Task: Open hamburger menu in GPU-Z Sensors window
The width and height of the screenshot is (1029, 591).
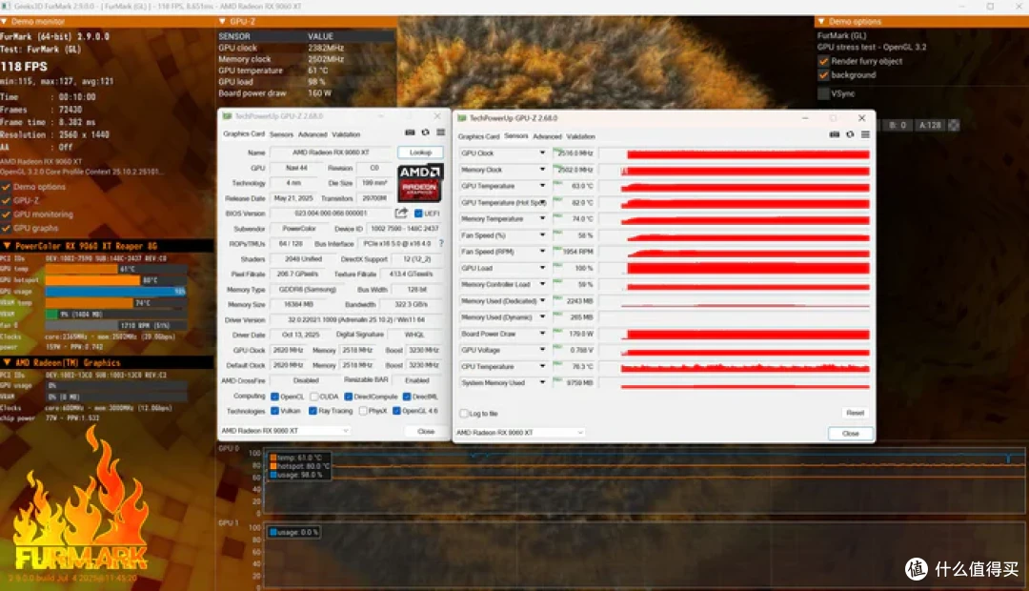Action: [865, 134]
